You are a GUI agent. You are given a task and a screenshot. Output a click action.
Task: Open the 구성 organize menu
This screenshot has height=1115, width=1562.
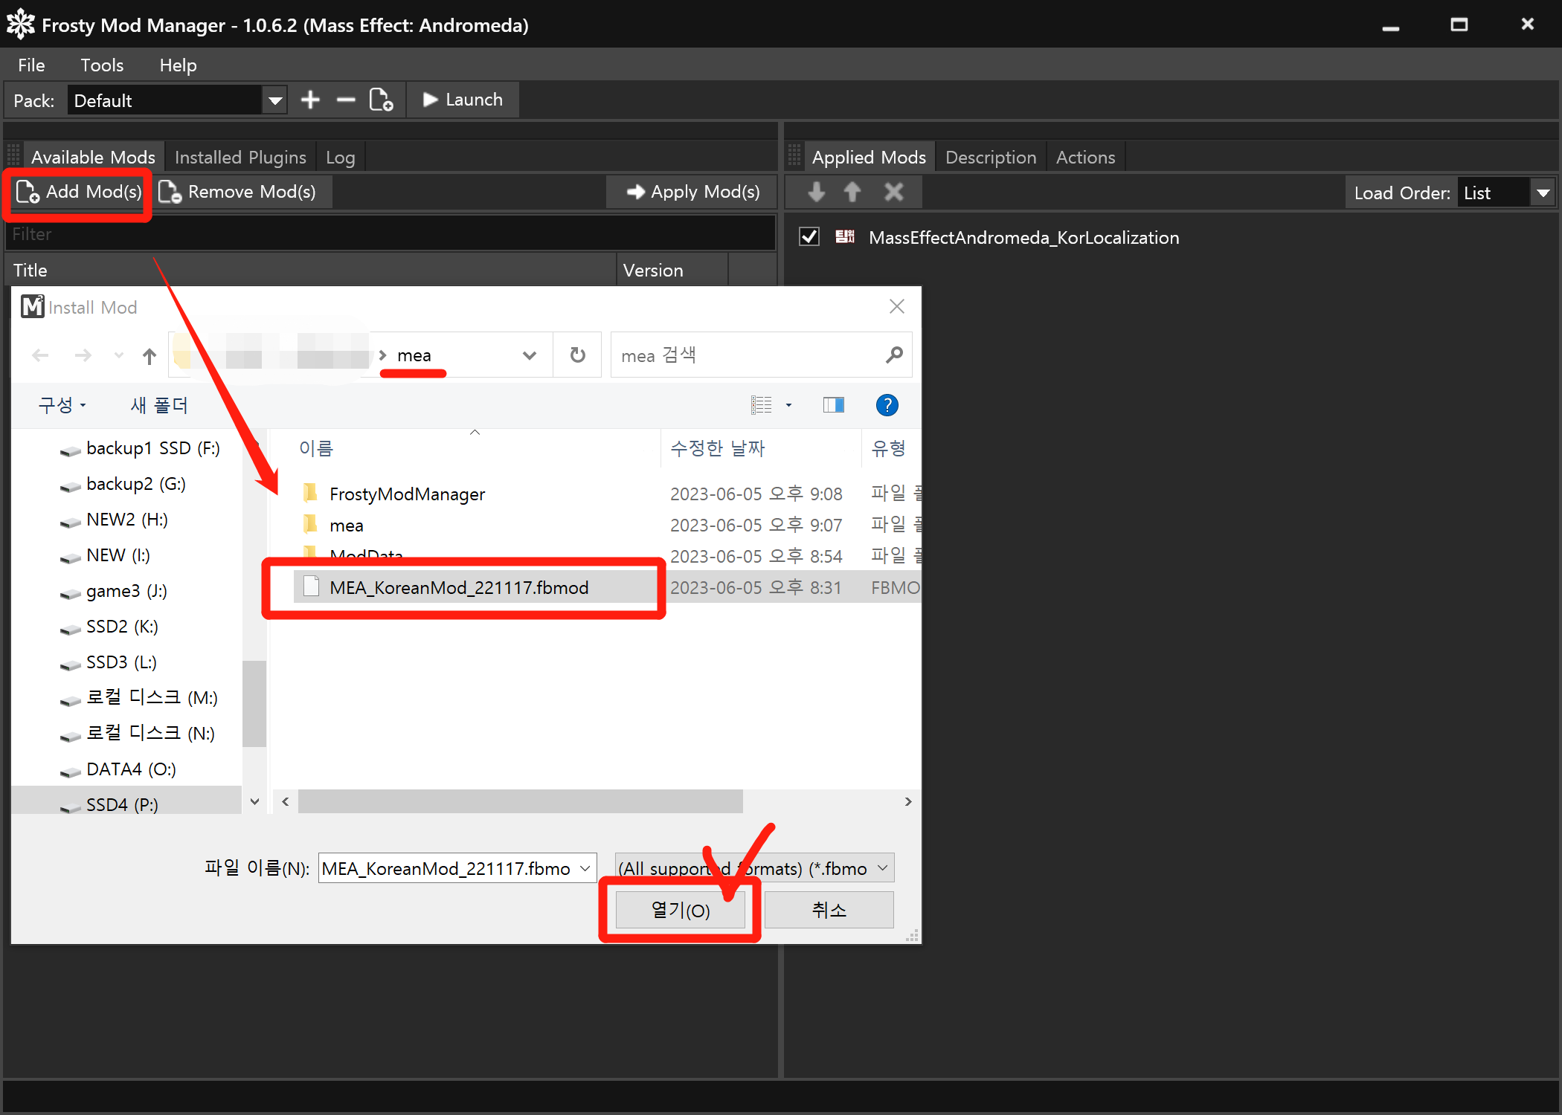[62, 405]
